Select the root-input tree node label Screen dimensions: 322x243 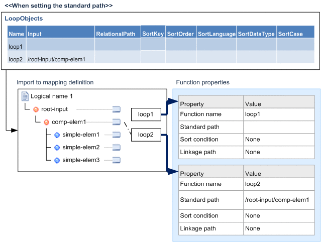tap(54, 109)
